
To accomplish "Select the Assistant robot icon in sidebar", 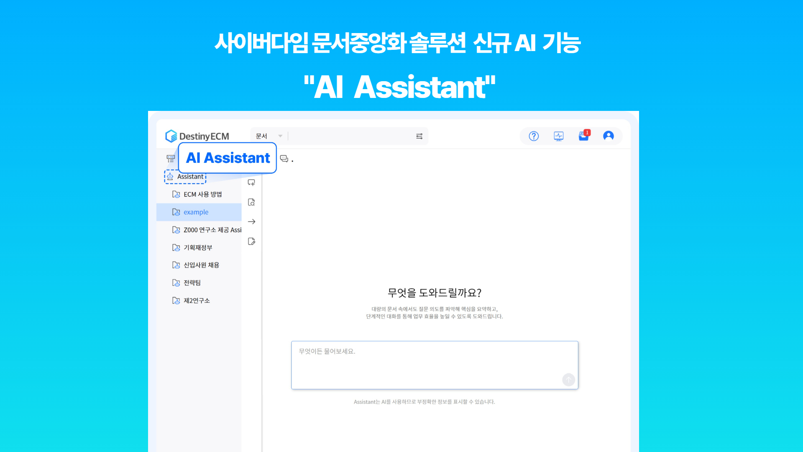I will tap(170, 177).
